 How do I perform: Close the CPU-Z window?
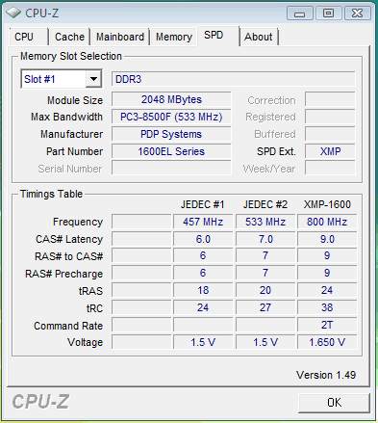pos(357,13)
